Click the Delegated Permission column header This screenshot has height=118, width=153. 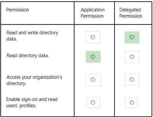pyautogui.click(x=131, y=13)
